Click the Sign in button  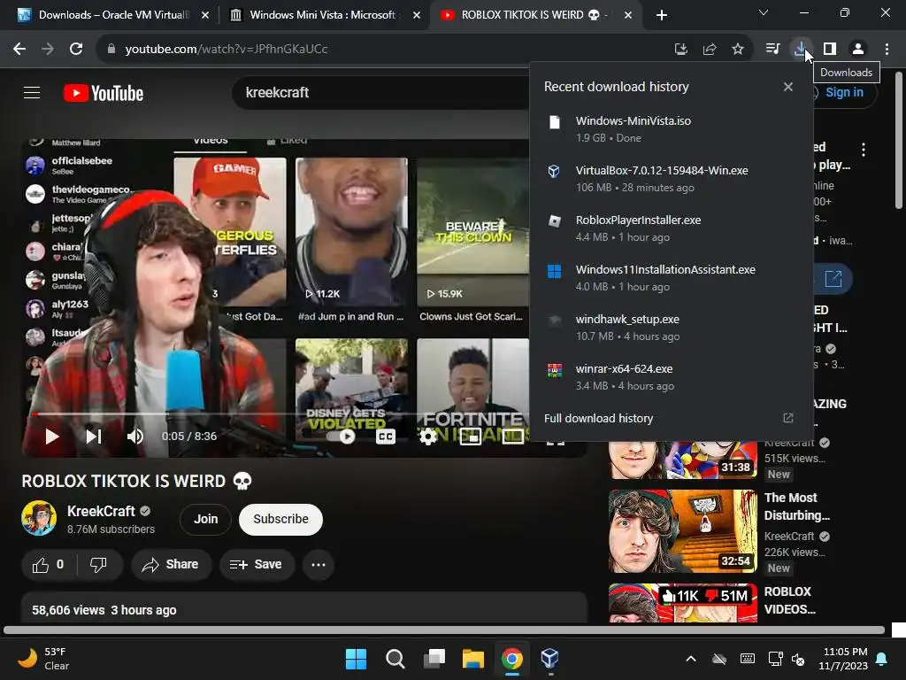844,92
